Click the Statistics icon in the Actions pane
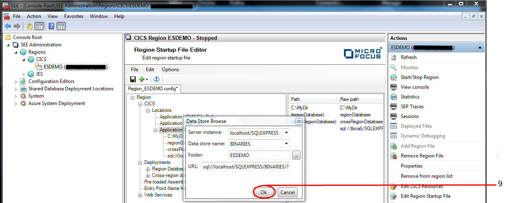This screenshot has height=203, width=520. pos(394,97)
